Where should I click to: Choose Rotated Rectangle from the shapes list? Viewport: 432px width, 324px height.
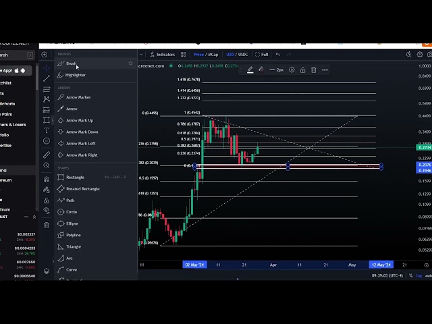click(x=82, y=189)
